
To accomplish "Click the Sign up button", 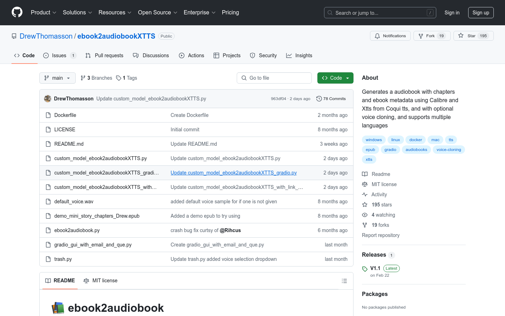I will point(481,13).
